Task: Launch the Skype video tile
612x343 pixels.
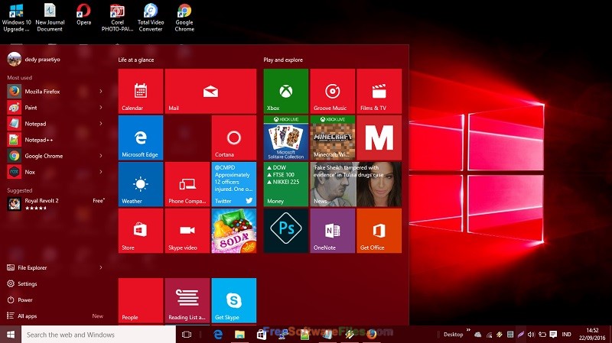Action: point(187,231)
